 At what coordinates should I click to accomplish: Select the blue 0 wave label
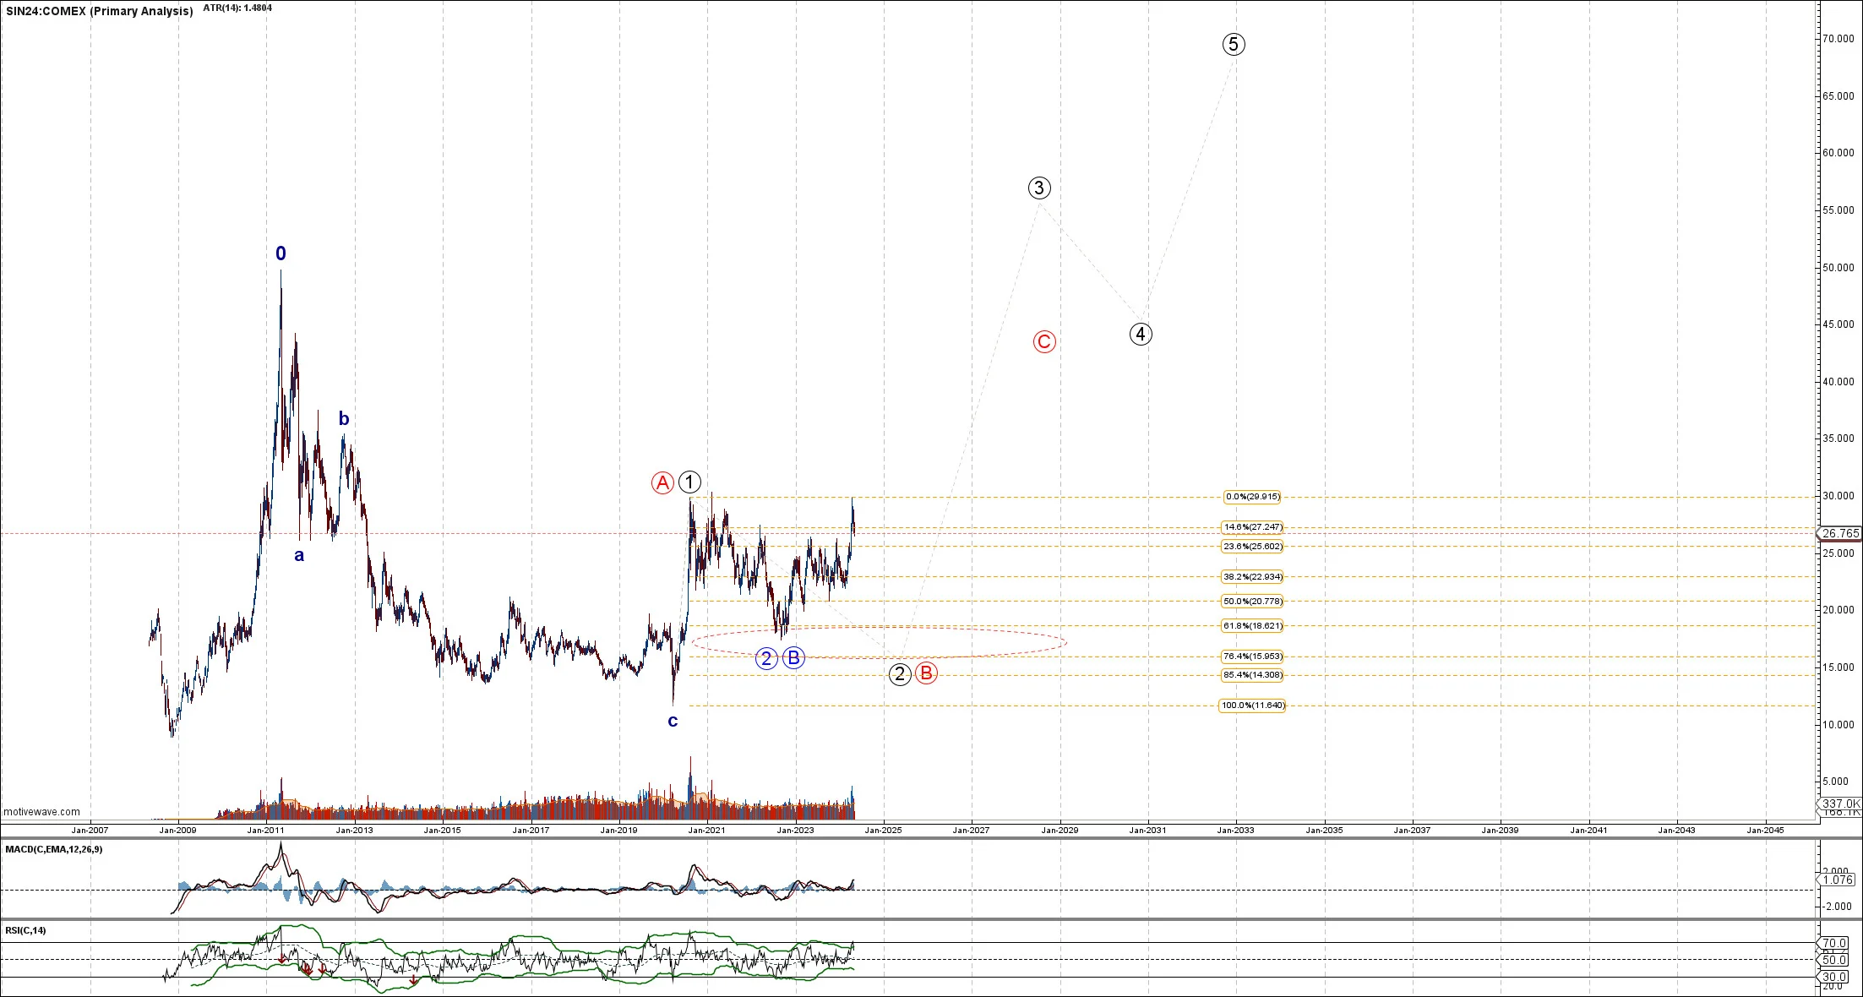tap(281, 253)
